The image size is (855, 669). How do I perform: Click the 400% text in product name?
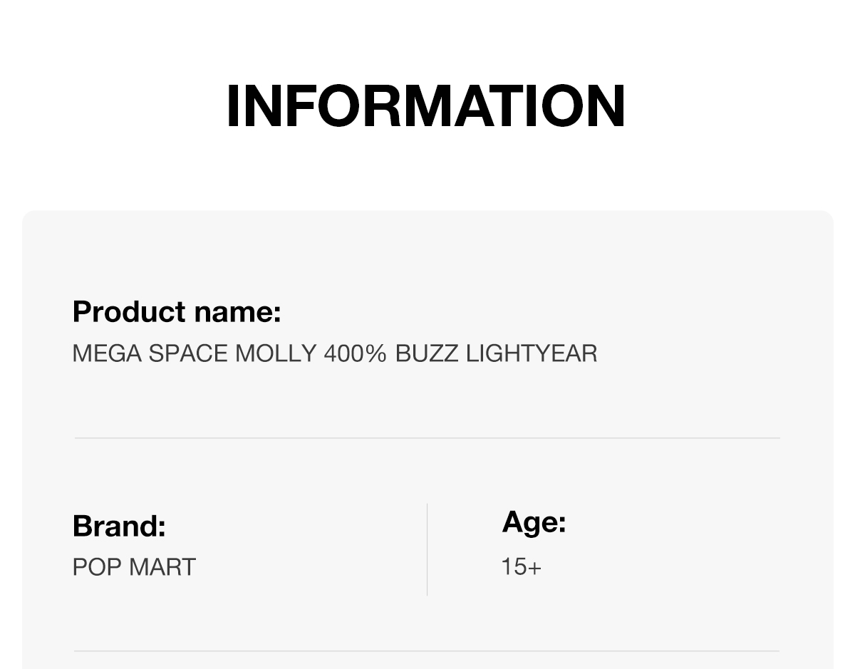(355, 353)
